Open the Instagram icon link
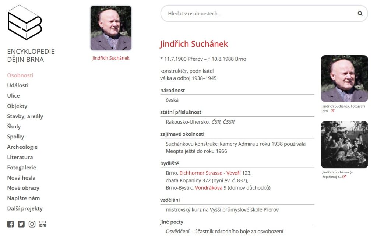 coord(32,224)
